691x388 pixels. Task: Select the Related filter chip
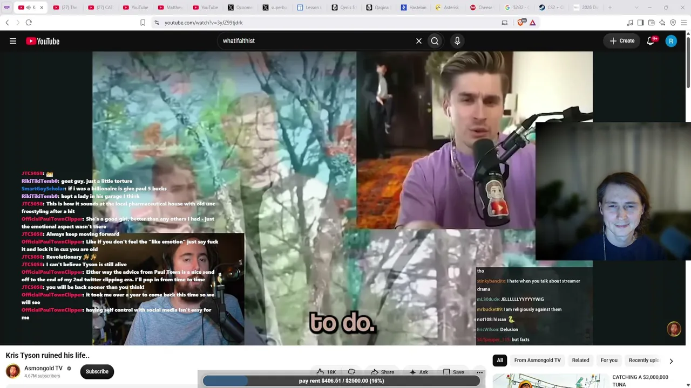(x=580, y=361)
